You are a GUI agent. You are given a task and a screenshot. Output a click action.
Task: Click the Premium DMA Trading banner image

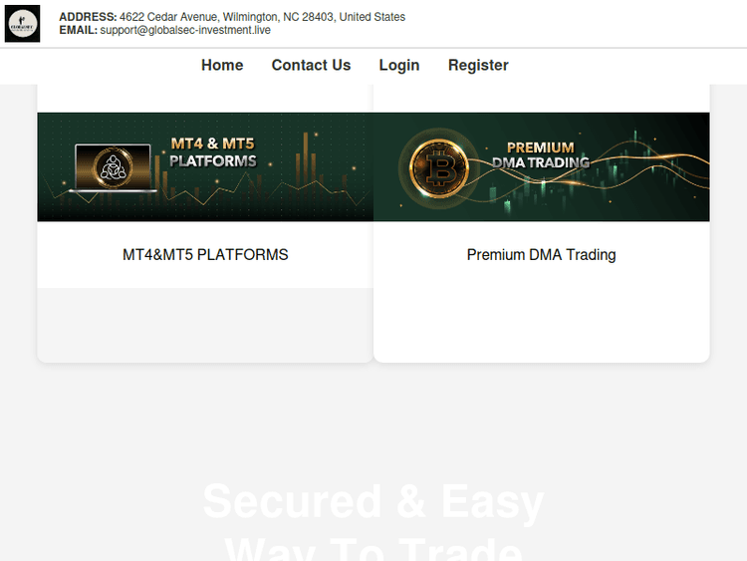[x=542, y=166]
